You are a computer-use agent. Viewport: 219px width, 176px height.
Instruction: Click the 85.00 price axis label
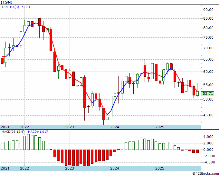coord(208,18)
